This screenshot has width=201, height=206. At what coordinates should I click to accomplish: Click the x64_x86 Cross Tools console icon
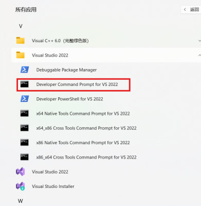point(25,128)
